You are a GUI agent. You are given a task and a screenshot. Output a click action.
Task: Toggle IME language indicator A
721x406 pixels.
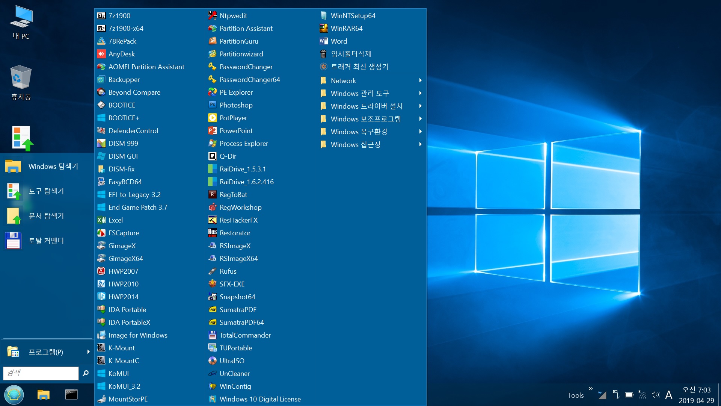(669, 395)
